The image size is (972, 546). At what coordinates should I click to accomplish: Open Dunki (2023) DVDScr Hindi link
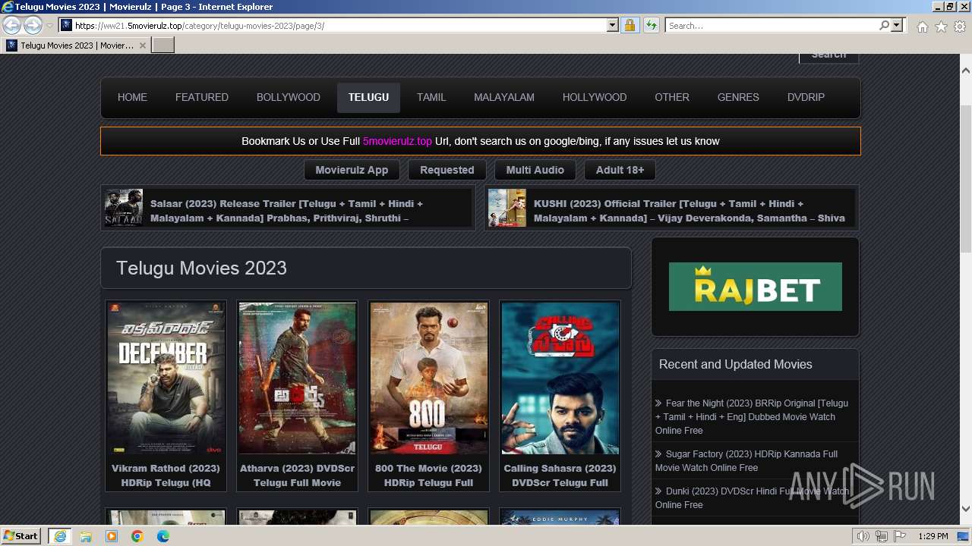(752, 497)
